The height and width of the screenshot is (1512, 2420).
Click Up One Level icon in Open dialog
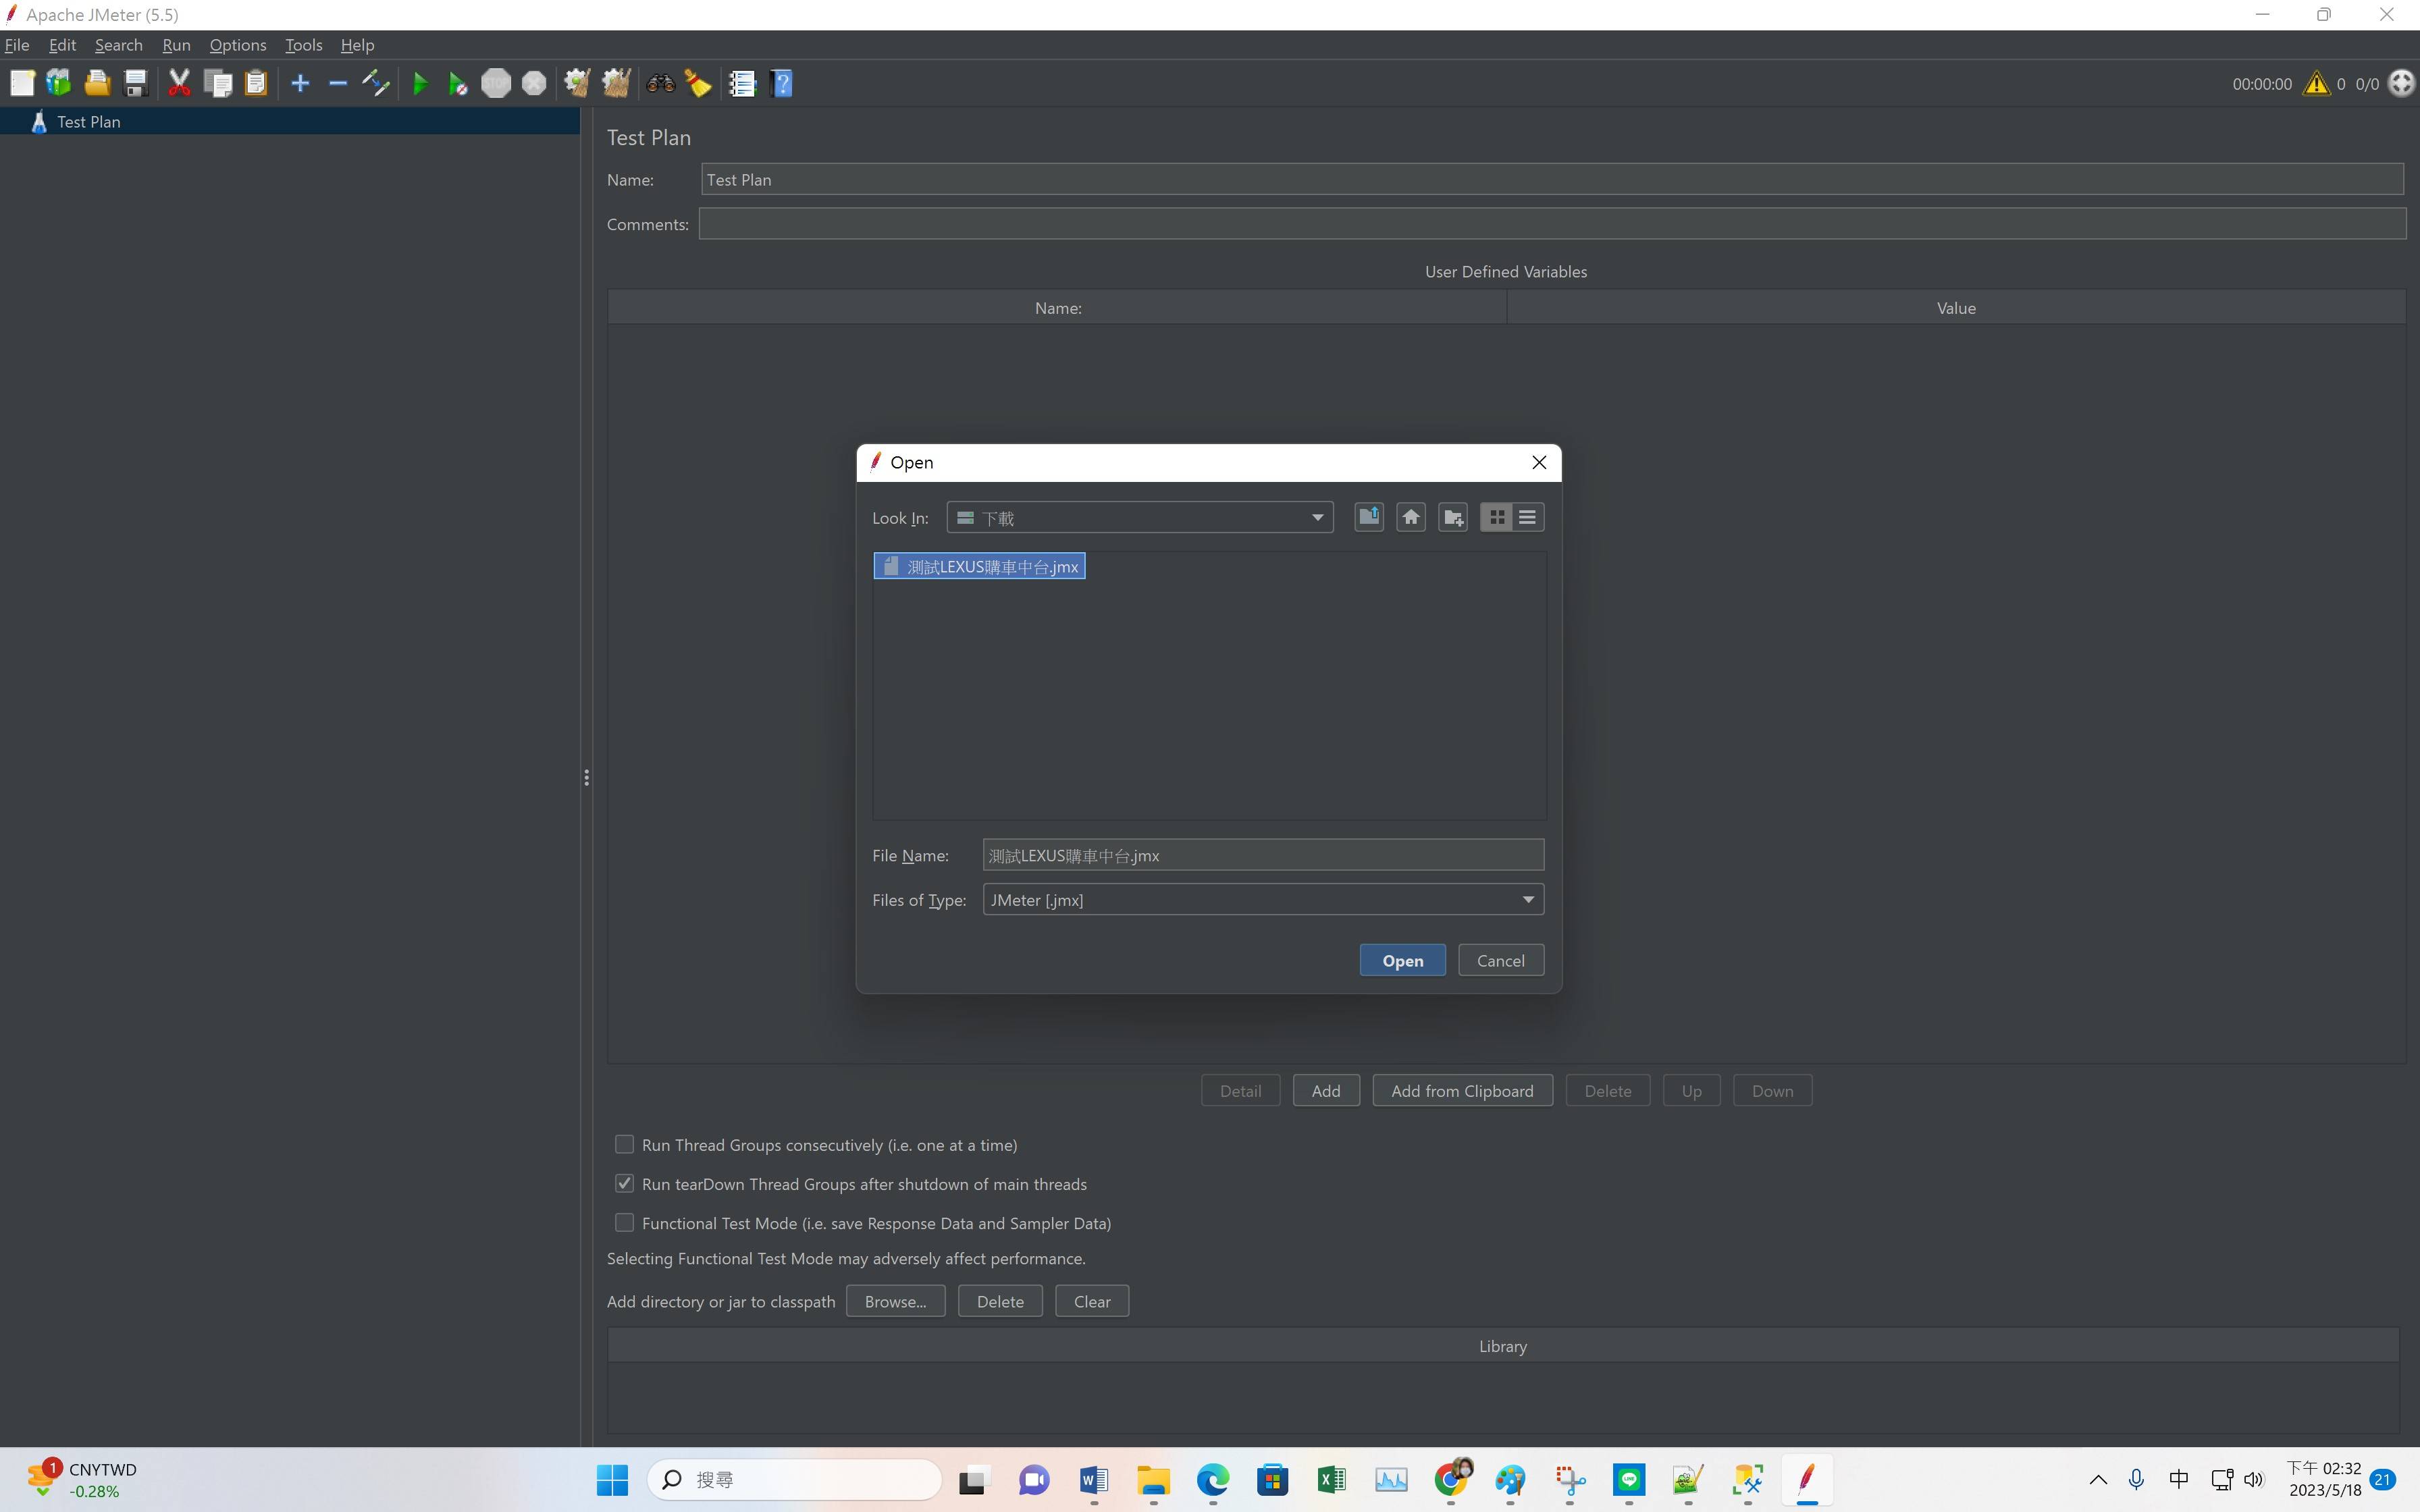coord(1369,517)
